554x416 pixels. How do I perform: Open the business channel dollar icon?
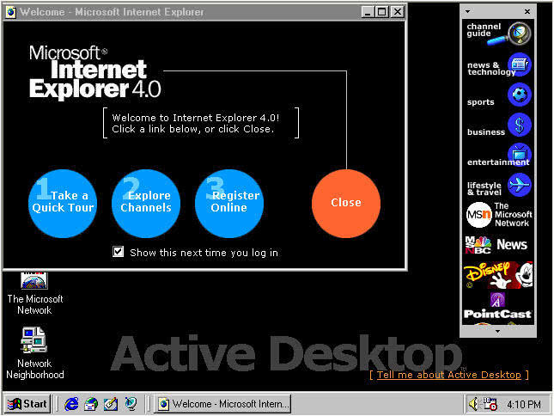pos(519,125)
